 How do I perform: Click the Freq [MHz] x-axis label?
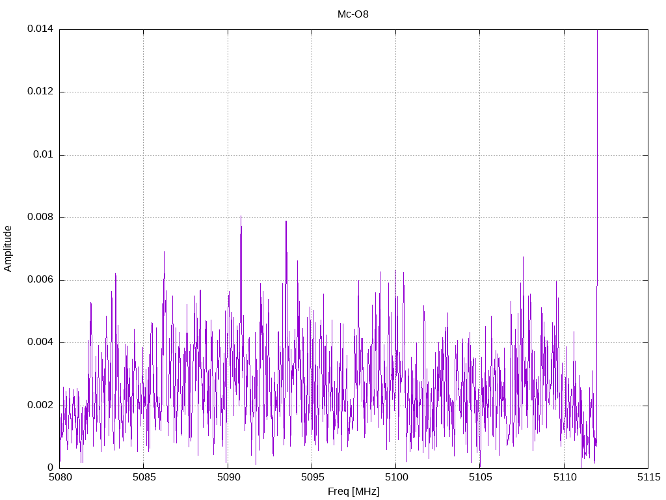353,492
